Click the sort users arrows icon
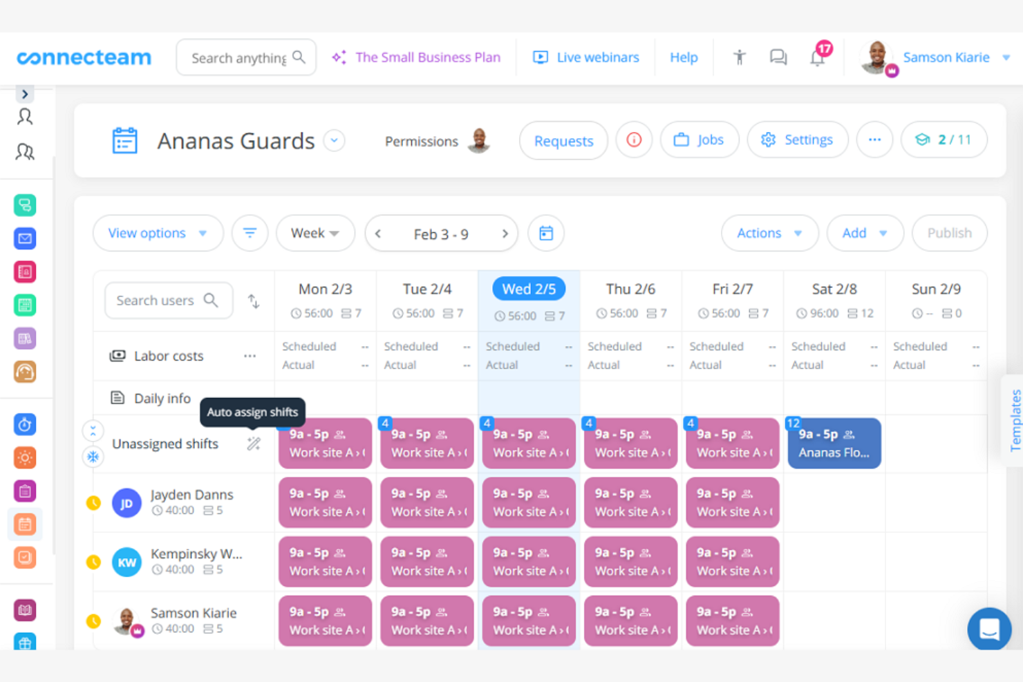The image size is (1023, 682). pyautogui.click(x=254, y=301)
